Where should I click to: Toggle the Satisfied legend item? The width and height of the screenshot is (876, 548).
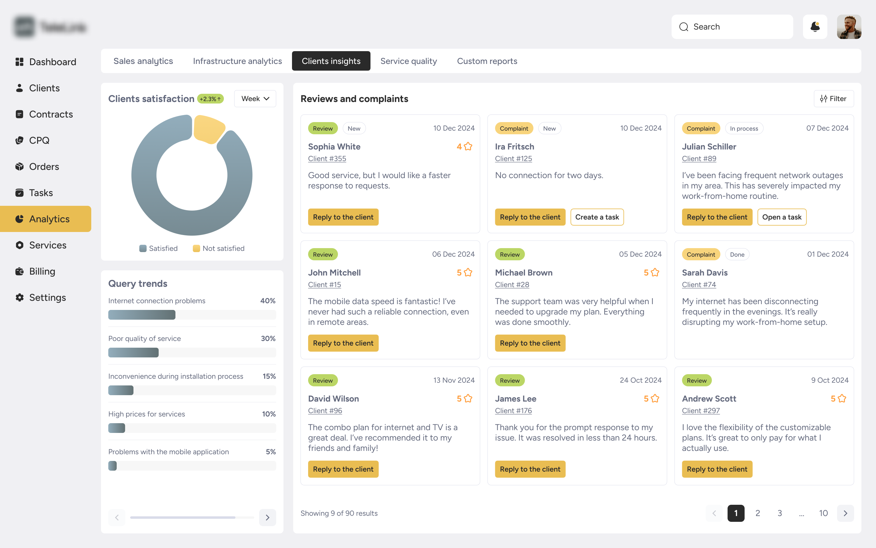[158, 248]
